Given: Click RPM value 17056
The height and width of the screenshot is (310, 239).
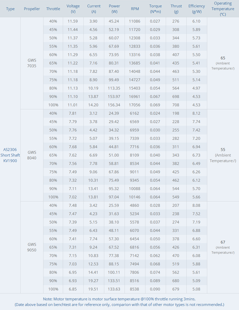Looking at the screenshot, I should tap(135, 105).
